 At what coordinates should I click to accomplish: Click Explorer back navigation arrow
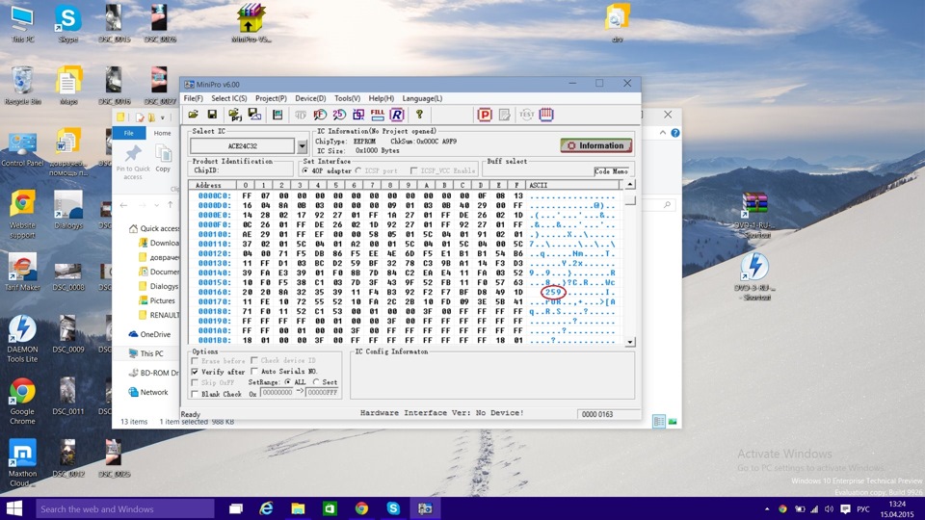[124, 205]
